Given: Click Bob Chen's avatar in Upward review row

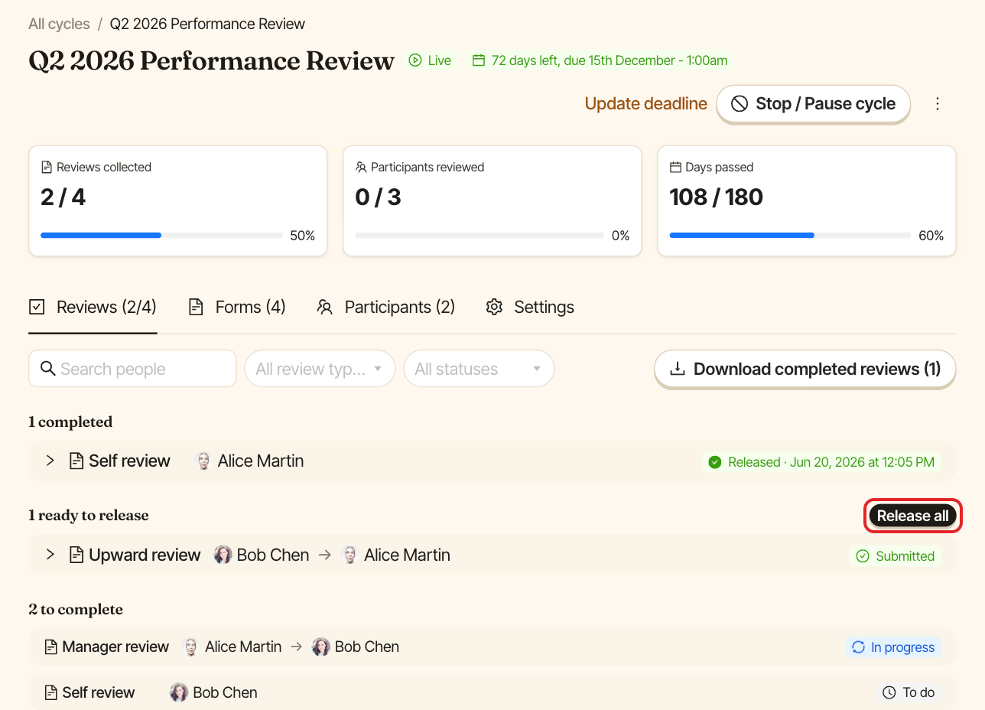Looking at the screenshot, I should (223, 555).
